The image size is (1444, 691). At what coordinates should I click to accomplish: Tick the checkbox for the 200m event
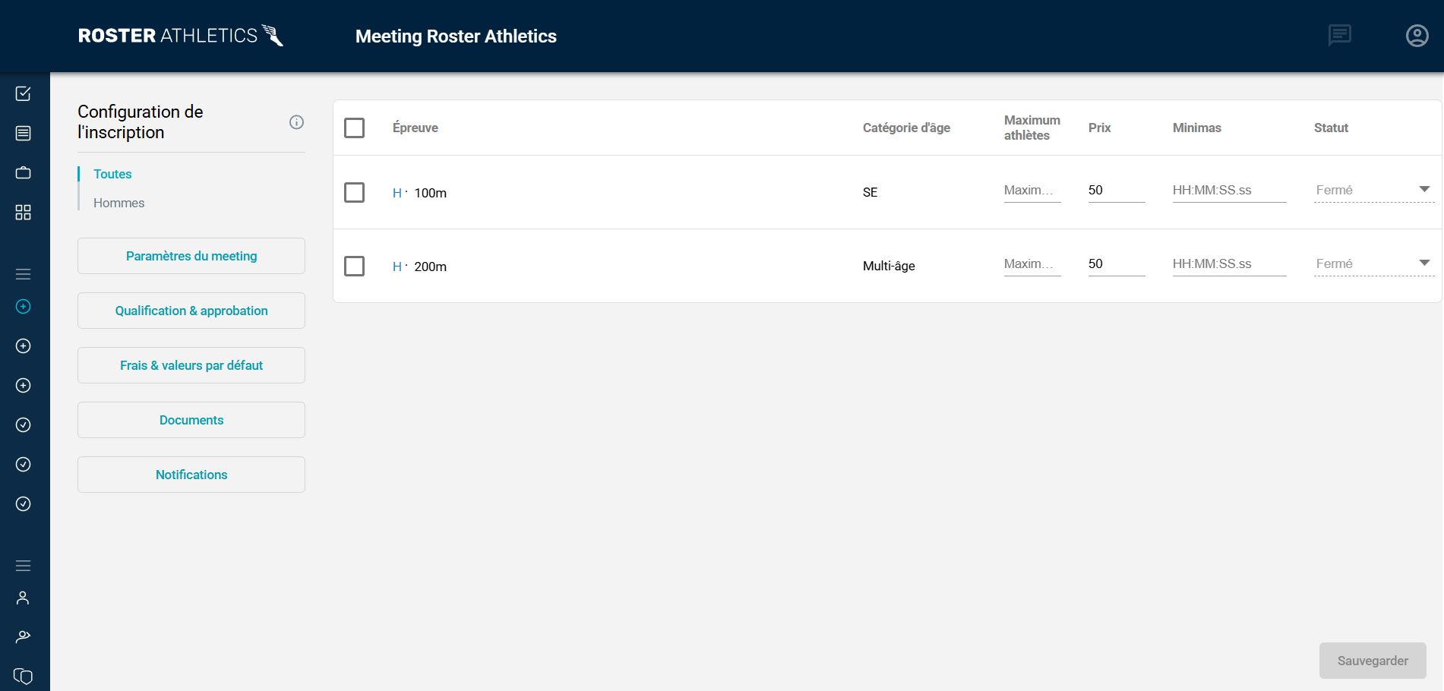coord(354,266)
